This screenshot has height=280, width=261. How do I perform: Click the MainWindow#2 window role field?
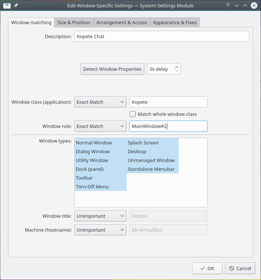click(168, 126)
